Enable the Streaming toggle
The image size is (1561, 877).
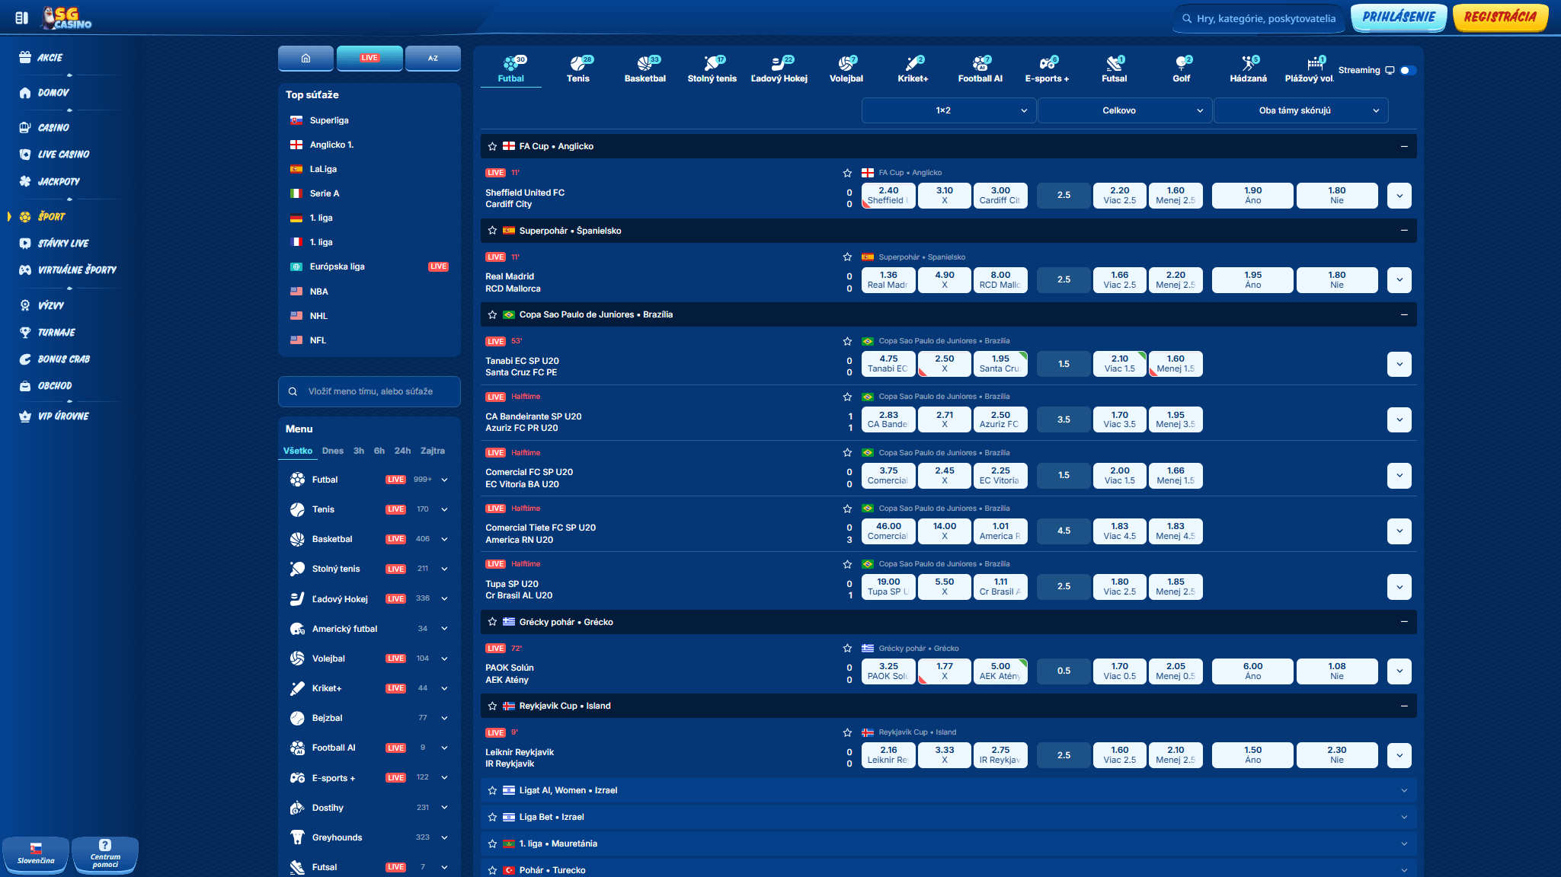(1406, 69)
